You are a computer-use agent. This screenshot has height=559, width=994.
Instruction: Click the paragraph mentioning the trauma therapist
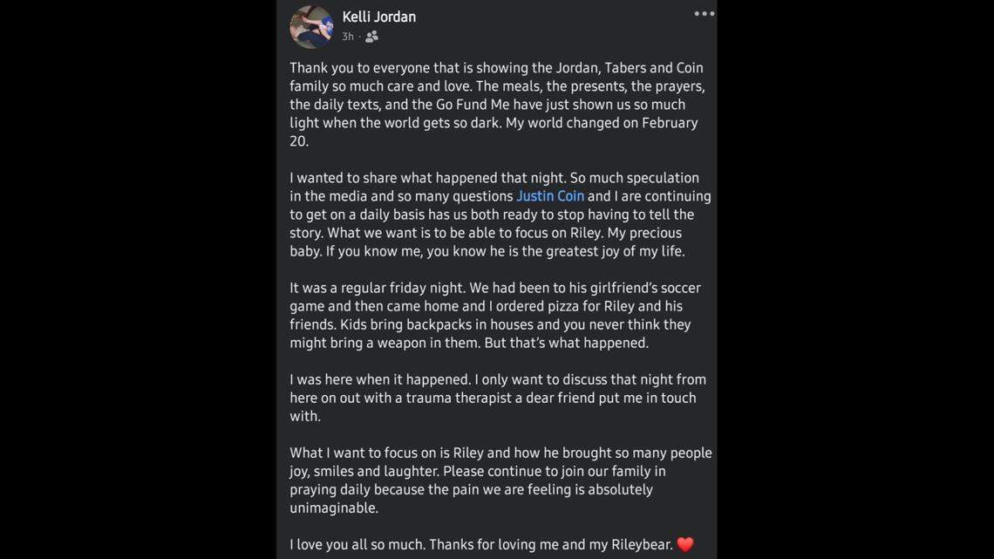[x=497, y=398]
